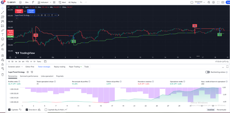The height and width of the screenshot is (113, 230).
Task: Collapse the indicator legend chevron
Action: (x=17, y=18)
